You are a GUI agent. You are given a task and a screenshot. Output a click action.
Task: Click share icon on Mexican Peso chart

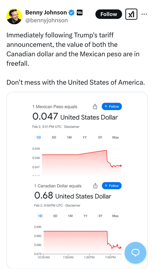pyautogui.click(x=95, y=107)
